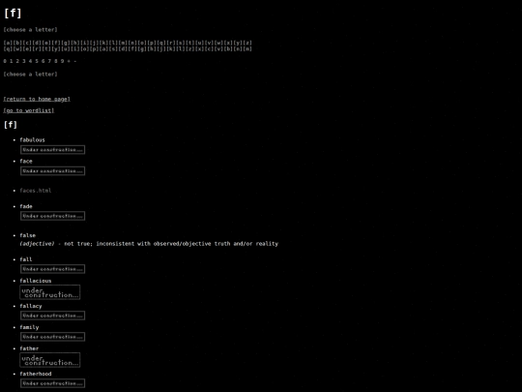Select [t] in the QWERTY-order row

[46, 48]
